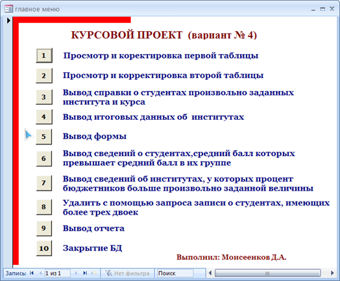Click 'Выполнил: Моисеенков Д.А.' text

[232, 258]
